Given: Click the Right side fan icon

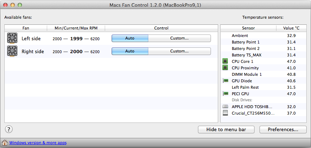Looking at the screenshot, I should (12, 51).
